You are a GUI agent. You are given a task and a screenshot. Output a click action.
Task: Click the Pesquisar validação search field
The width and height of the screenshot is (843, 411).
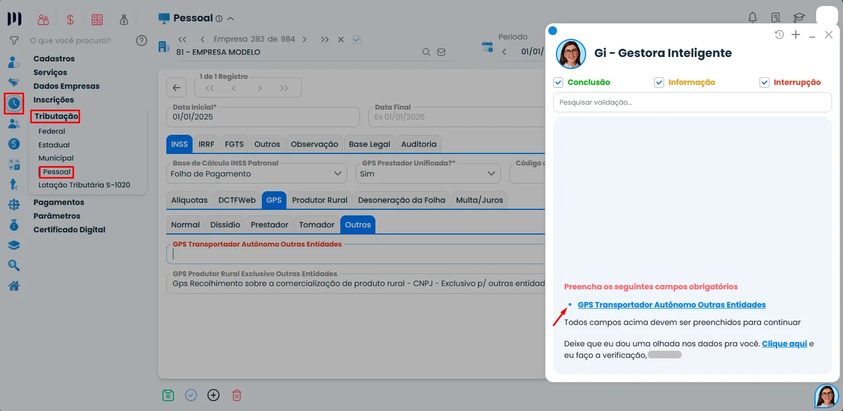(693, 102)
